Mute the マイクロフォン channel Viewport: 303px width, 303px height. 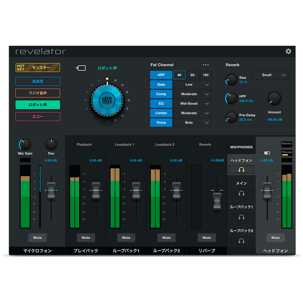click(38, 238)
